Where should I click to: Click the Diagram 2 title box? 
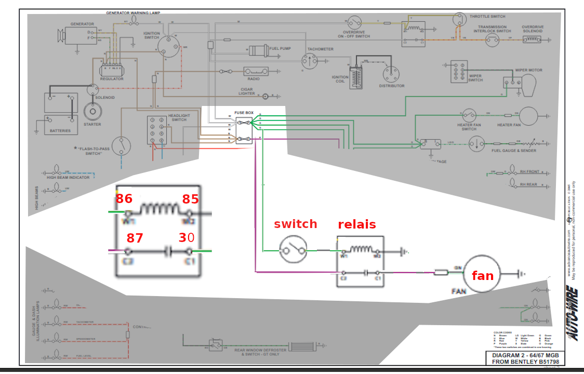click(525, 358)
